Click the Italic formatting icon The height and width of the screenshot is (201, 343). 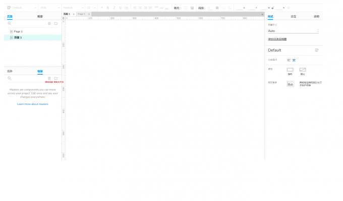[114, 8]
